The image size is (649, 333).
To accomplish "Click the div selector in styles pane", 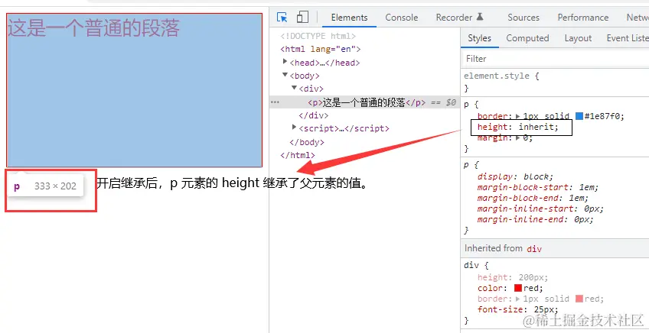I will tap(471, 265).
